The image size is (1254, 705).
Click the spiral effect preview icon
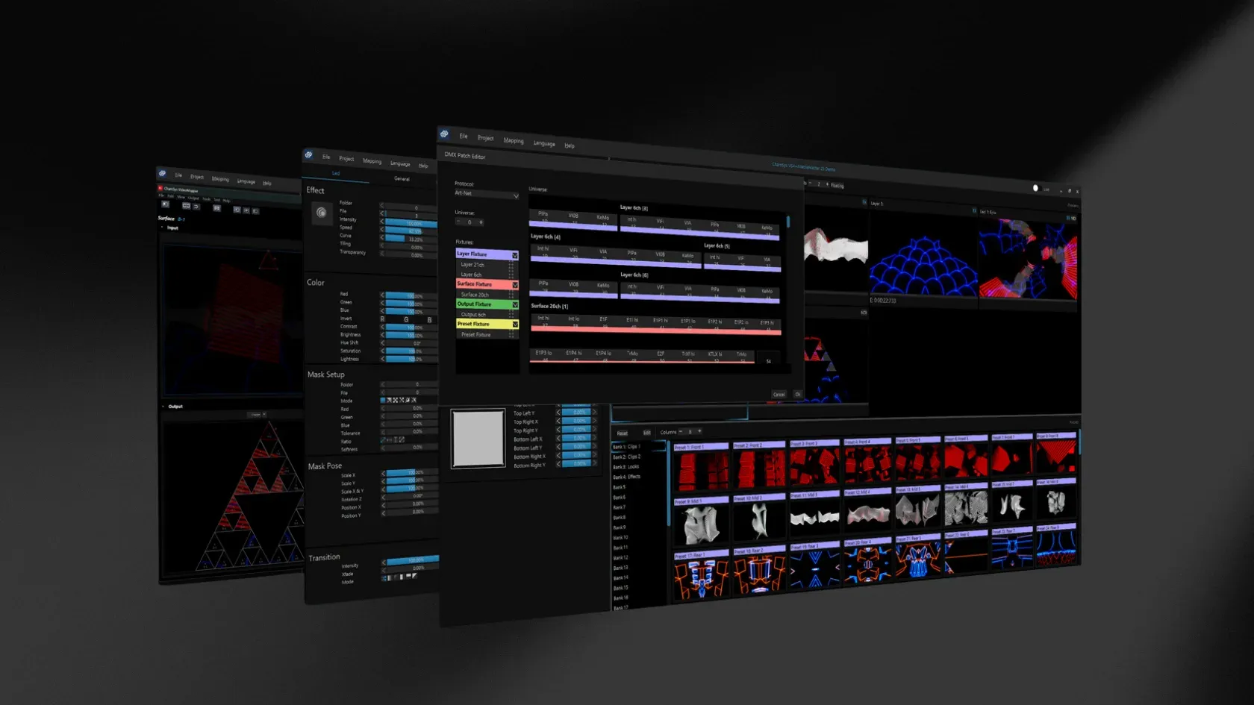point(321,213)
